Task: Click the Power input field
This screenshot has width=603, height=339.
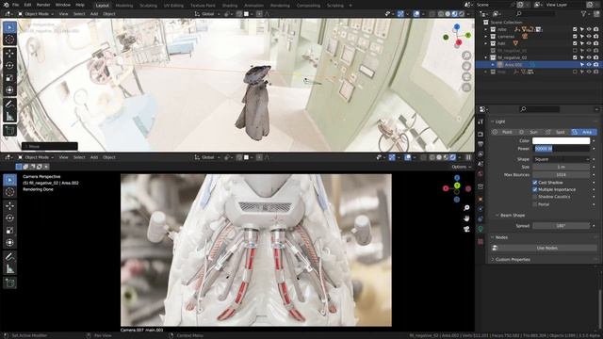Action: (562, 149)
